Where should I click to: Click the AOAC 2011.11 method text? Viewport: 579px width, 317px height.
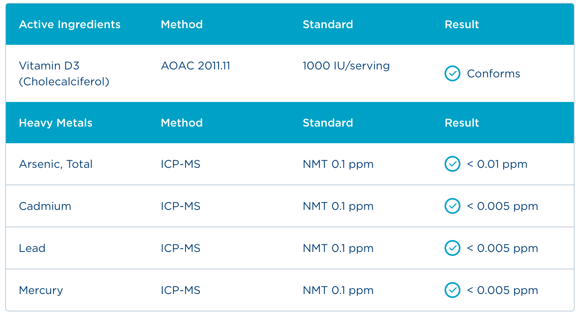[x=196, y=66]
